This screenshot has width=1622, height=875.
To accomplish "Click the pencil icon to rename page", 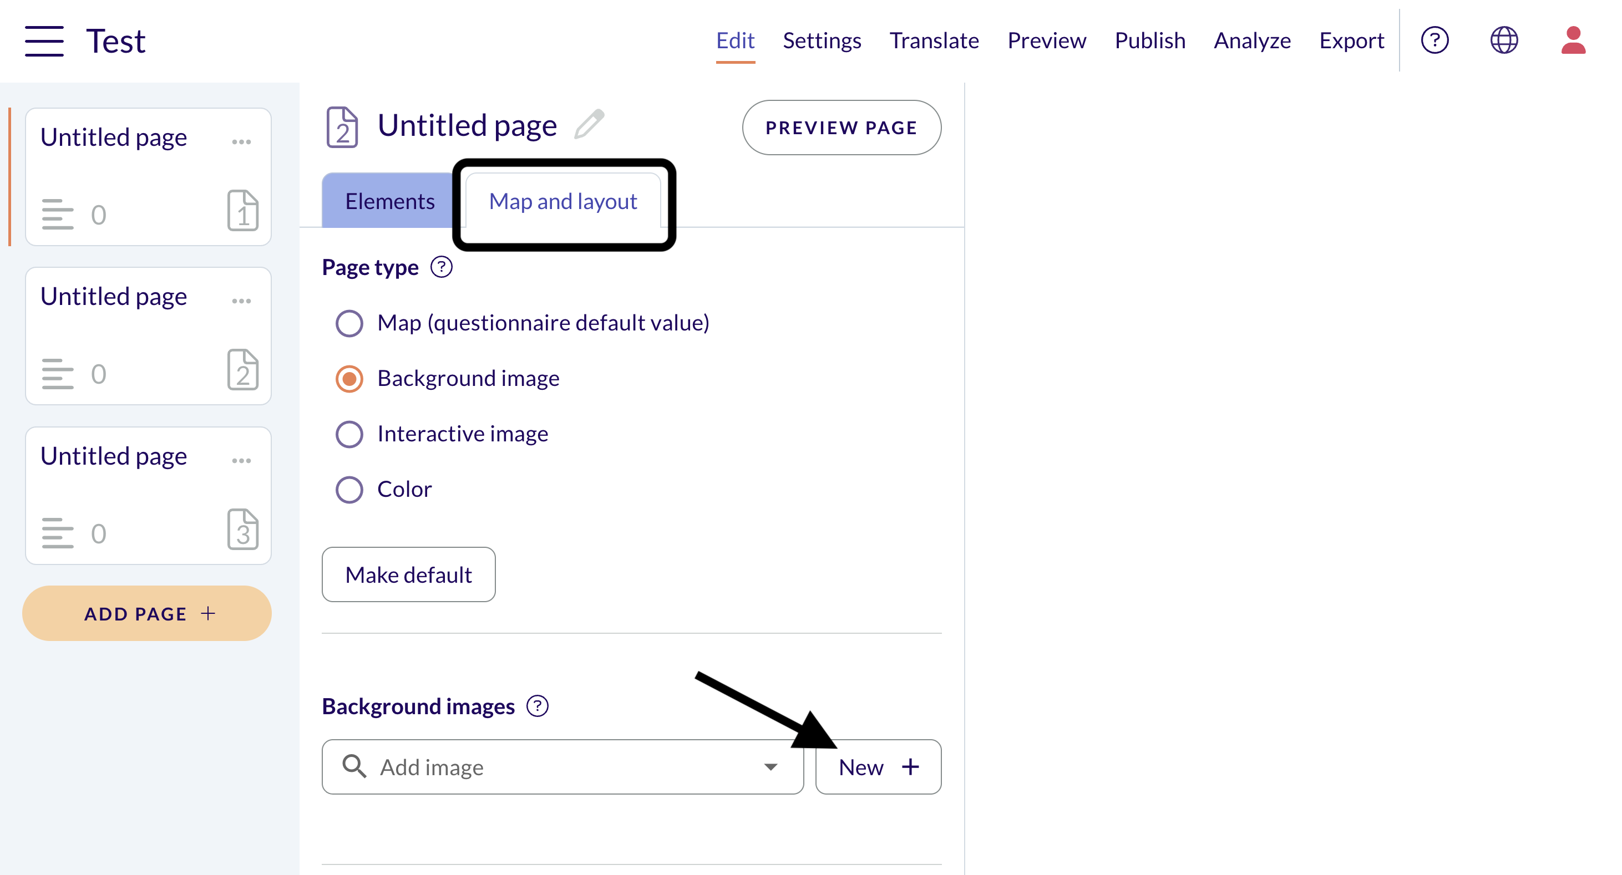I will tap(589, 124).
